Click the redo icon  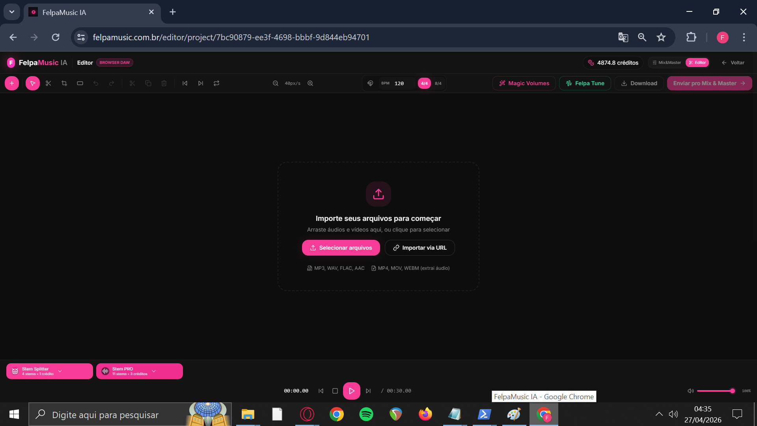coord(112,83)
